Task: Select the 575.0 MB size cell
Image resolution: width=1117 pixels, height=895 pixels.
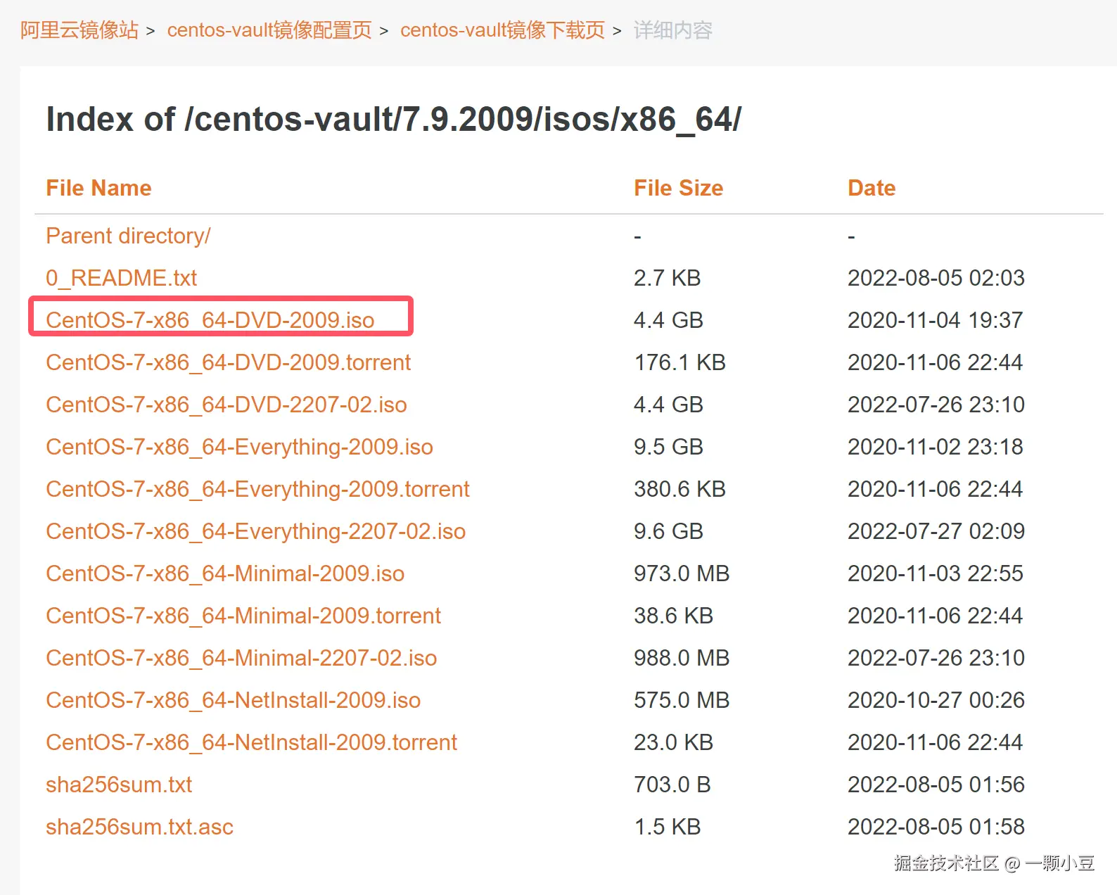Action: point(682,700)
